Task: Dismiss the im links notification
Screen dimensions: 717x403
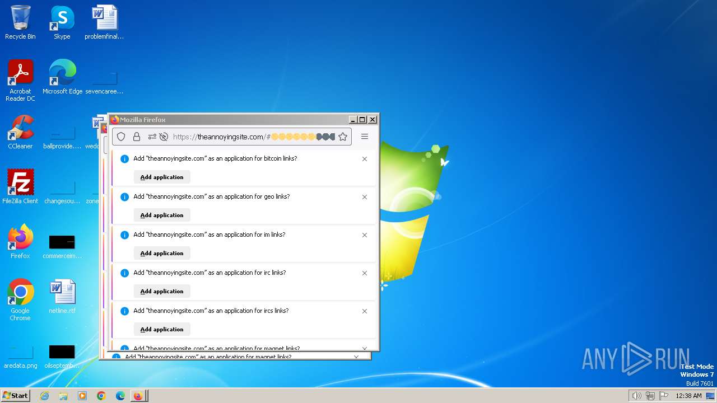Action: pos(365,235)
